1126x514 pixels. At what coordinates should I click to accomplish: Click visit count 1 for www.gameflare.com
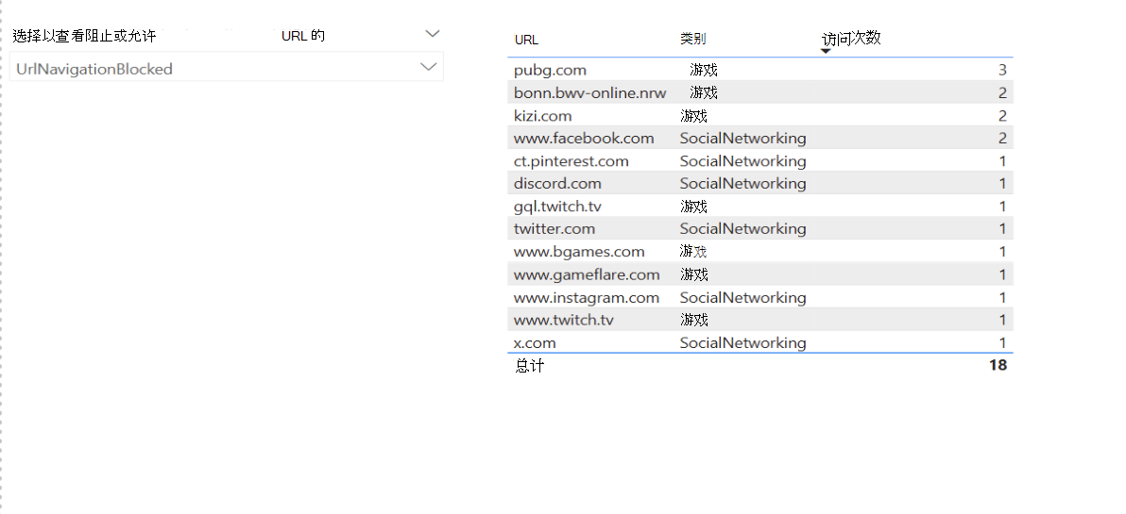click(x=1002, y=274)
